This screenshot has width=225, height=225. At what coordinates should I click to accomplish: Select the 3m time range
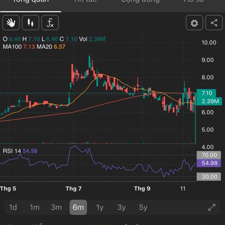[x=56, y=207]
